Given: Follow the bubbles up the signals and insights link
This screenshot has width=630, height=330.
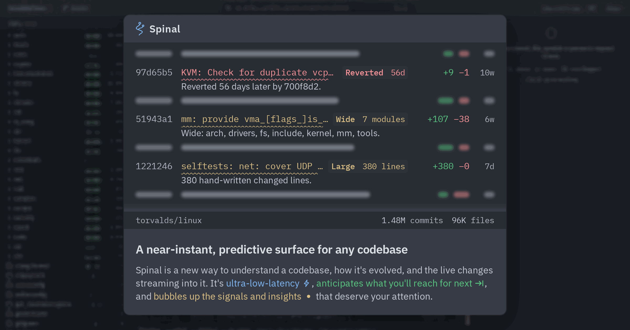Looking at the screenshot, I should [x=227, y=296].
